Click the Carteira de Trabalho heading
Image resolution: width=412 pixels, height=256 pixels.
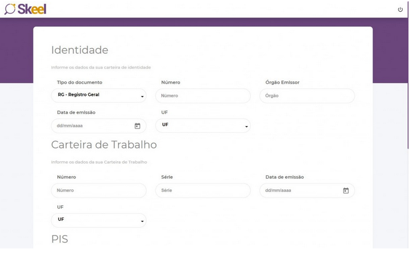(x=103, y=144)
